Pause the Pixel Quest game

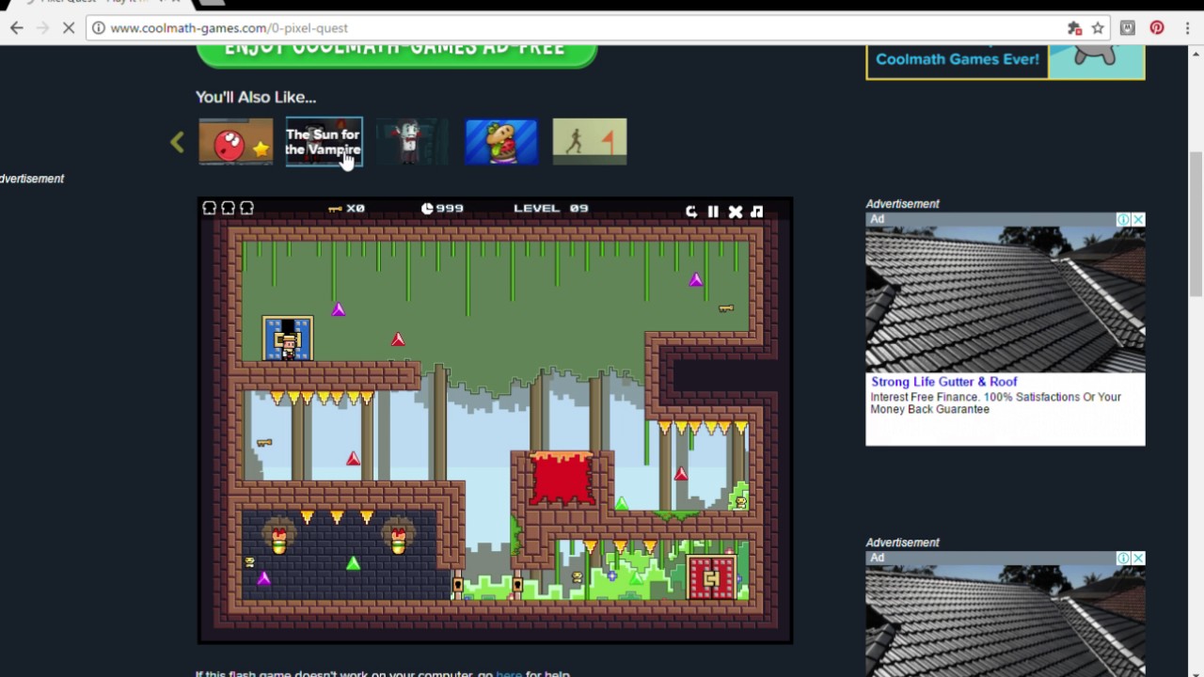coord(713,212)
